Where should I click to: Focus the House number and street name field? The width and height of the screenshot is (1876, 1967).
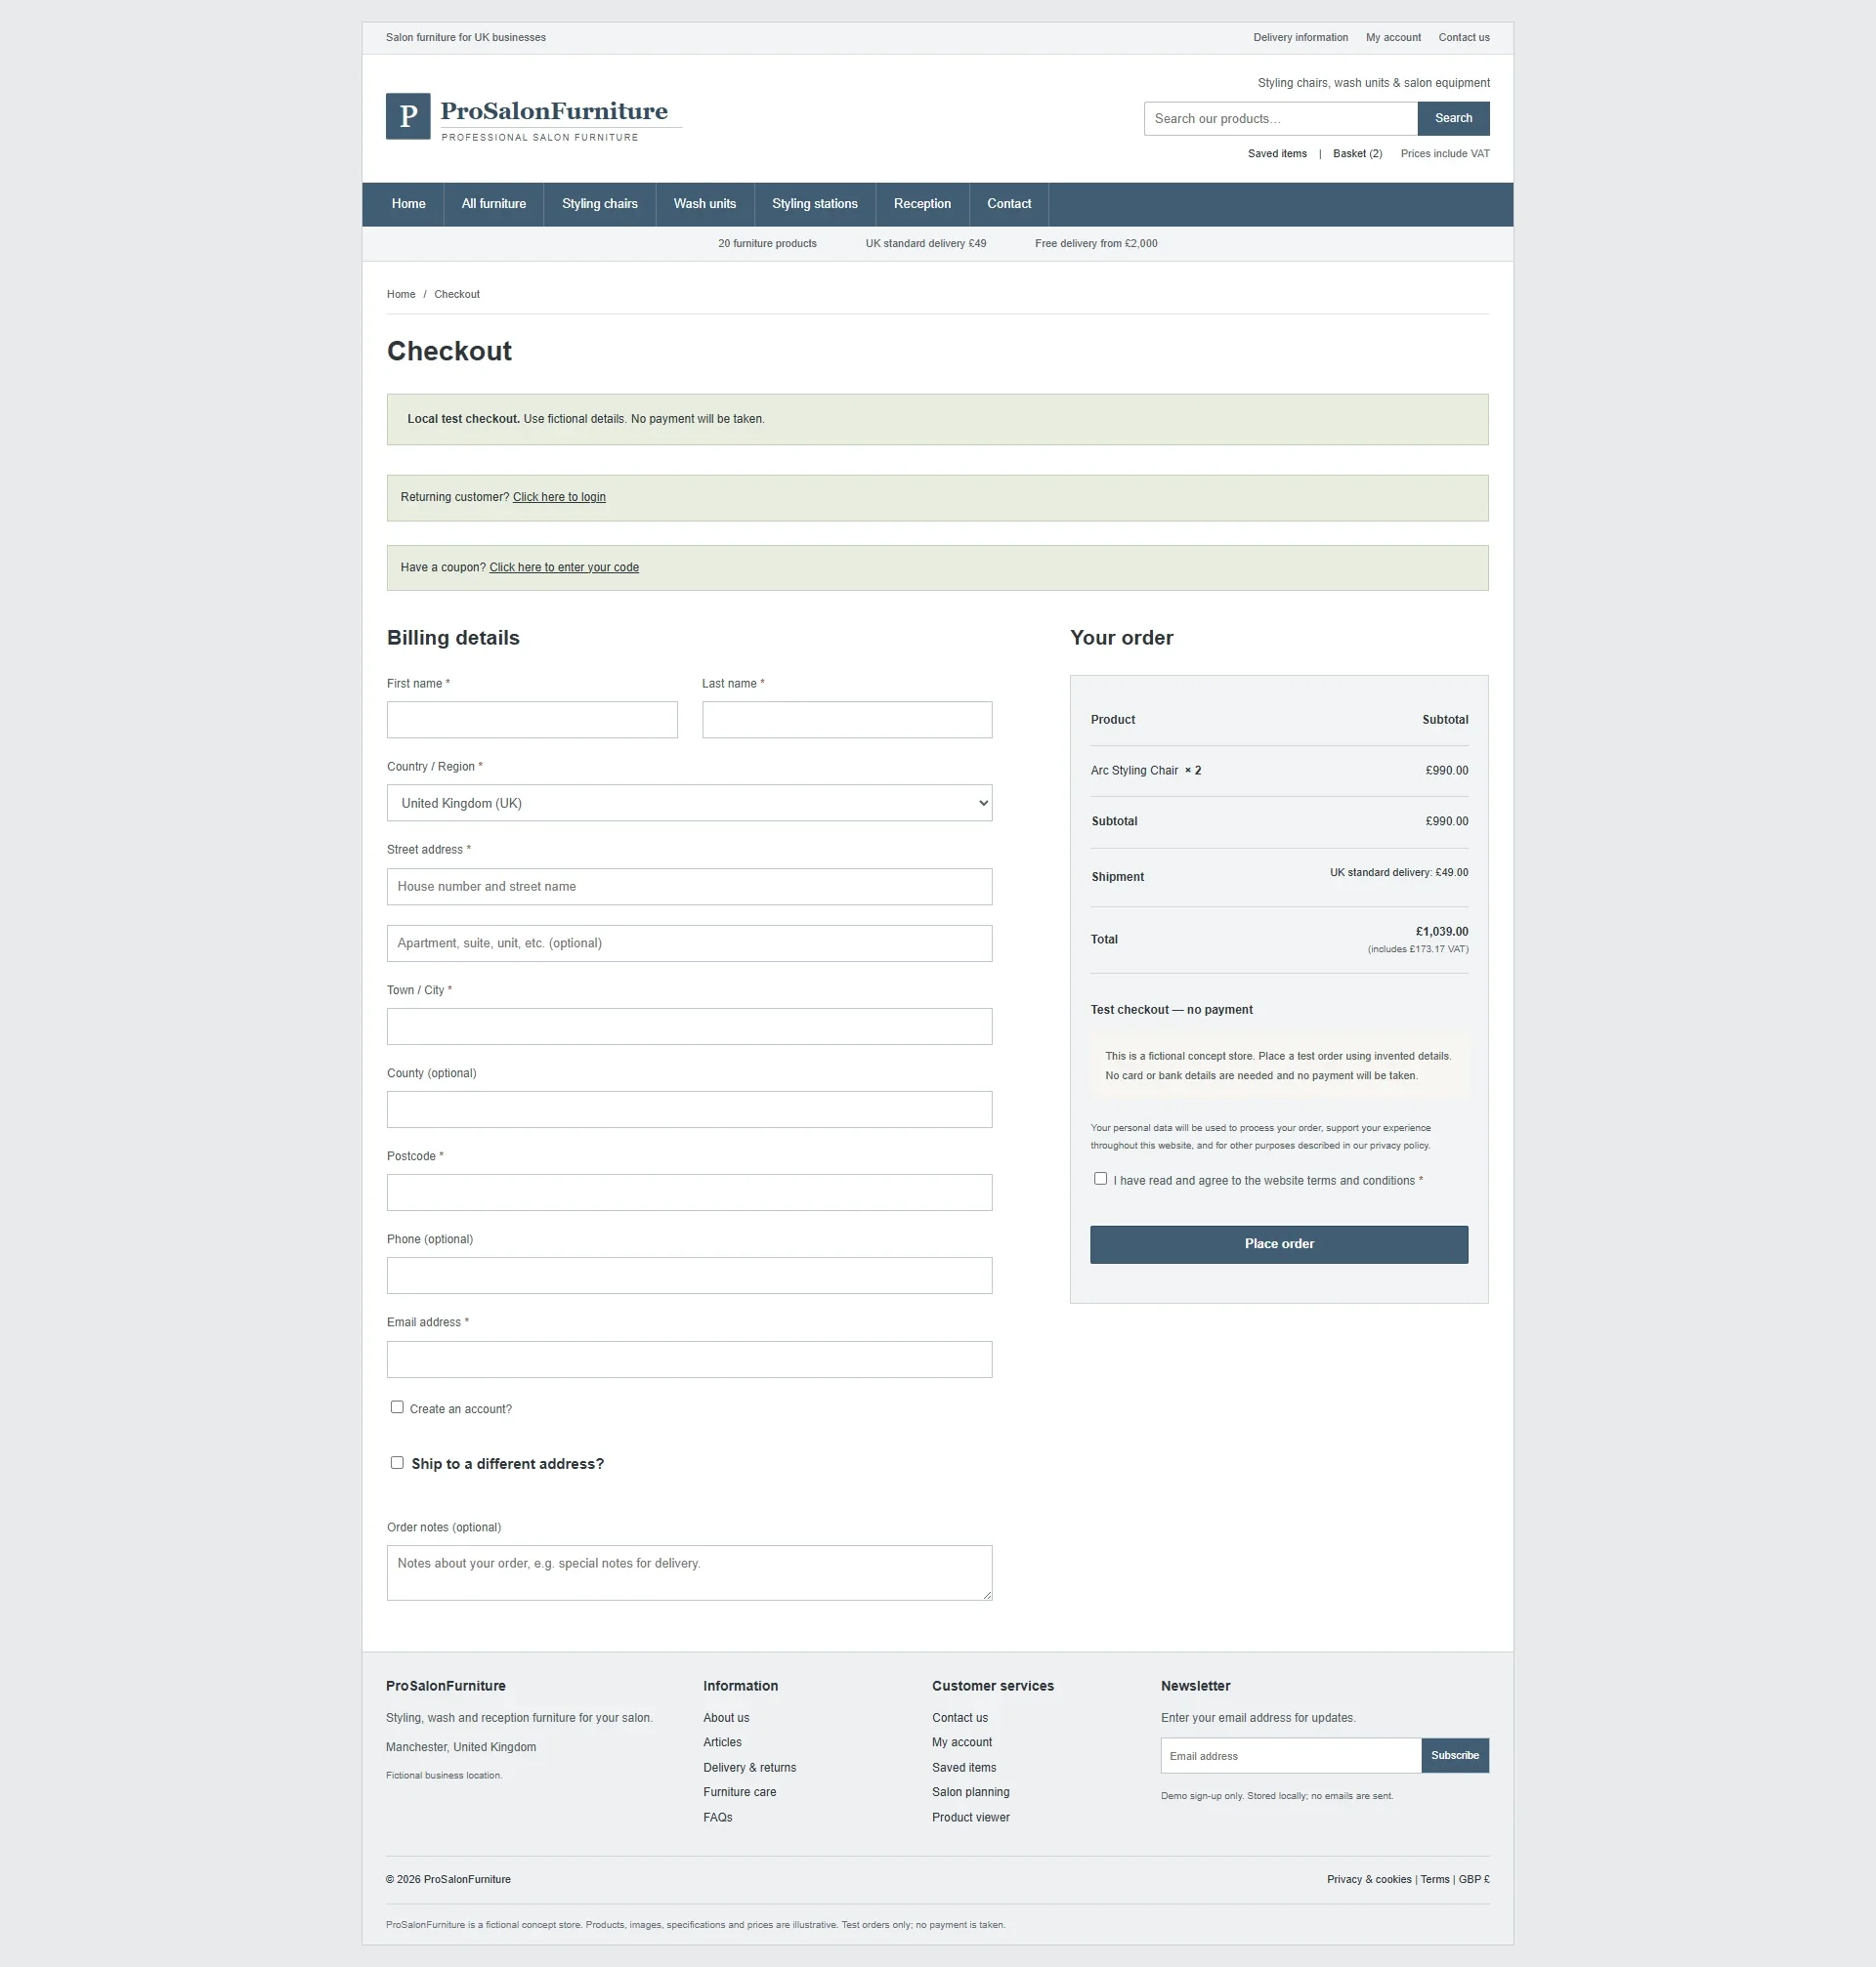click(x=689, y=887)
